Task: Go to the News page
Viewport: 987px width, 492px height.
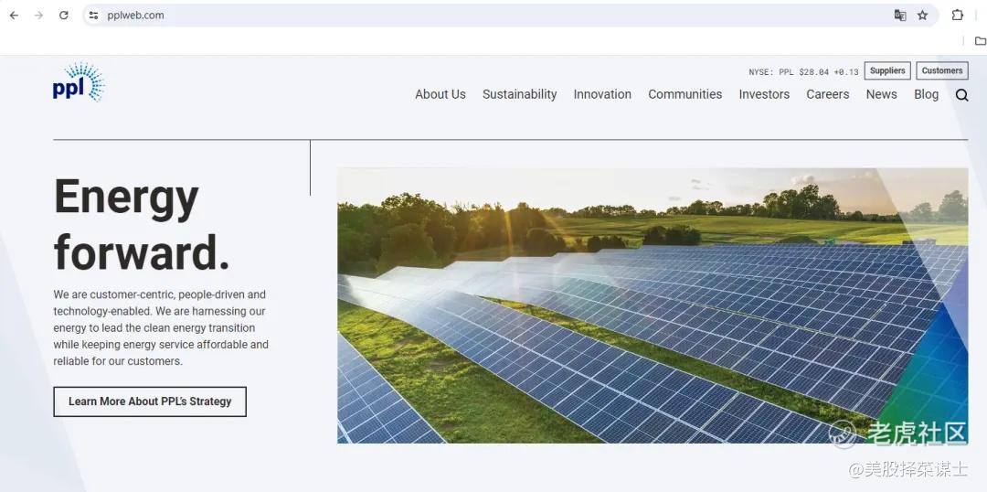Action: coord(881,94)
